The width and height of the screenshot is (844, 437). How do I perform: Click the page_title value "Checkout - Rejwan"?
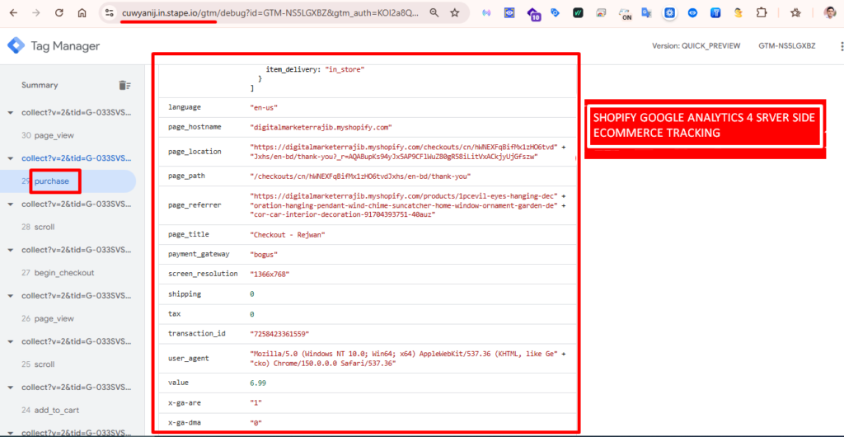click(288, 235)
